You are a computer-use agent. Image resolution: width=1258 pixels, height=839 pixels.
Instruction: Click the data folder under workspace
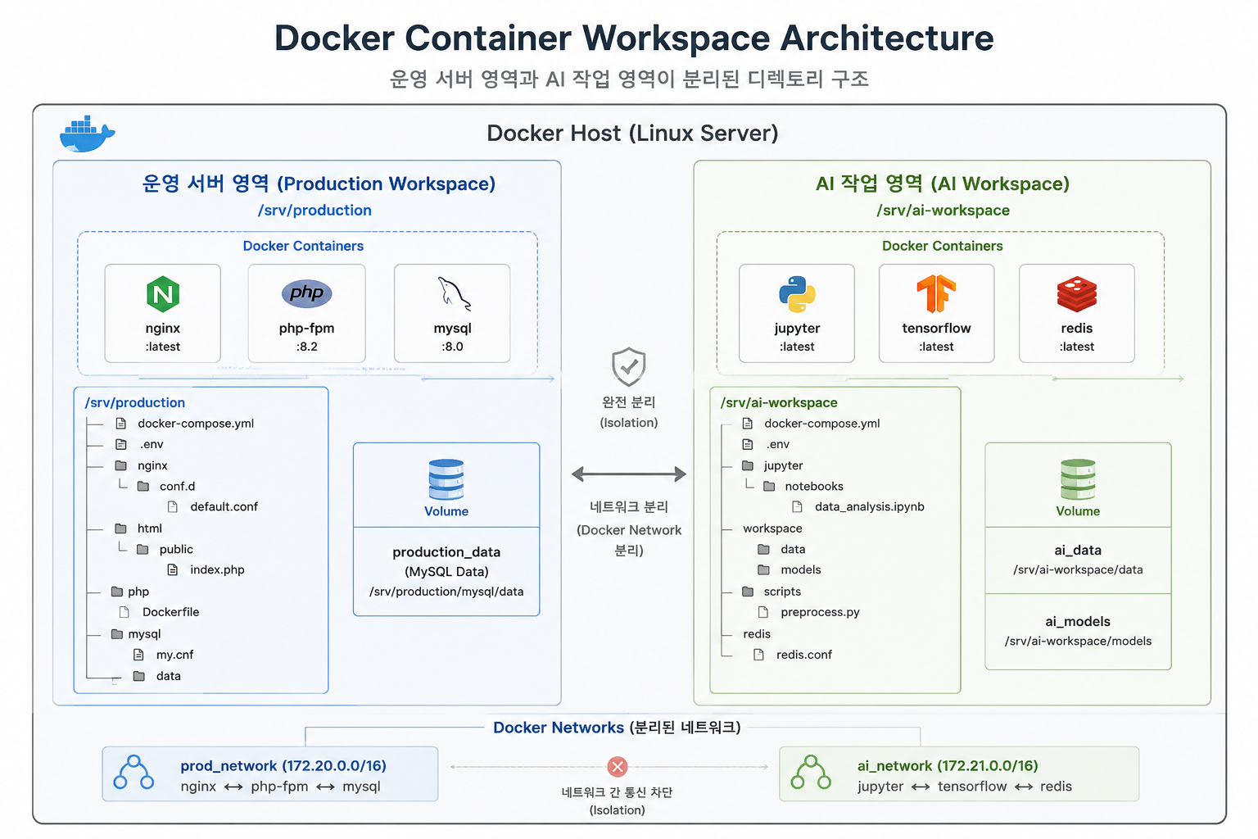(x=793, y=549)
